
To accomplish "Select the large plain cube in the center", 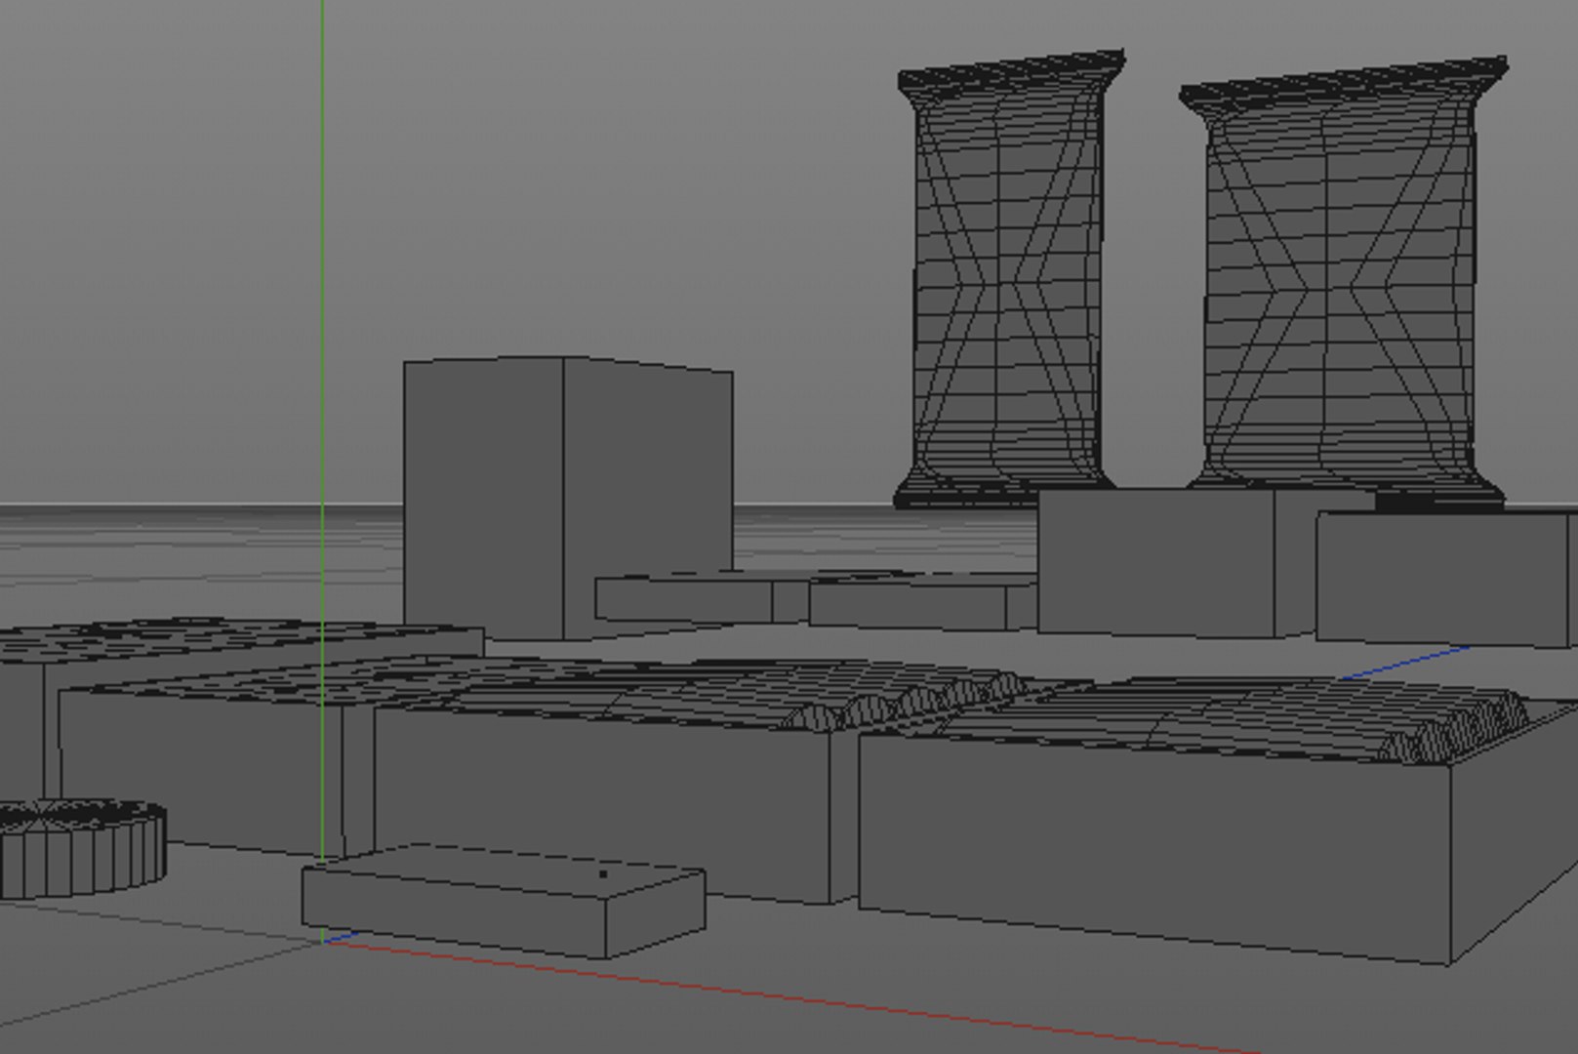I will tap(567, 498).
